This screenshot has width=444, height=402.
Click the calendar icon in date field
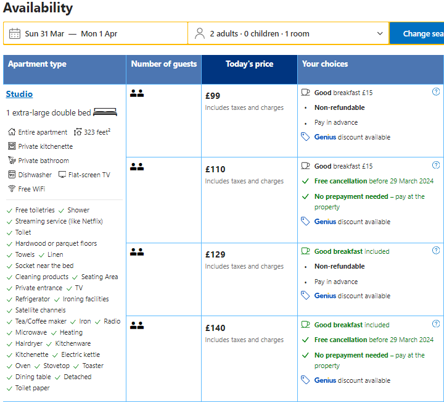(15, 33)
